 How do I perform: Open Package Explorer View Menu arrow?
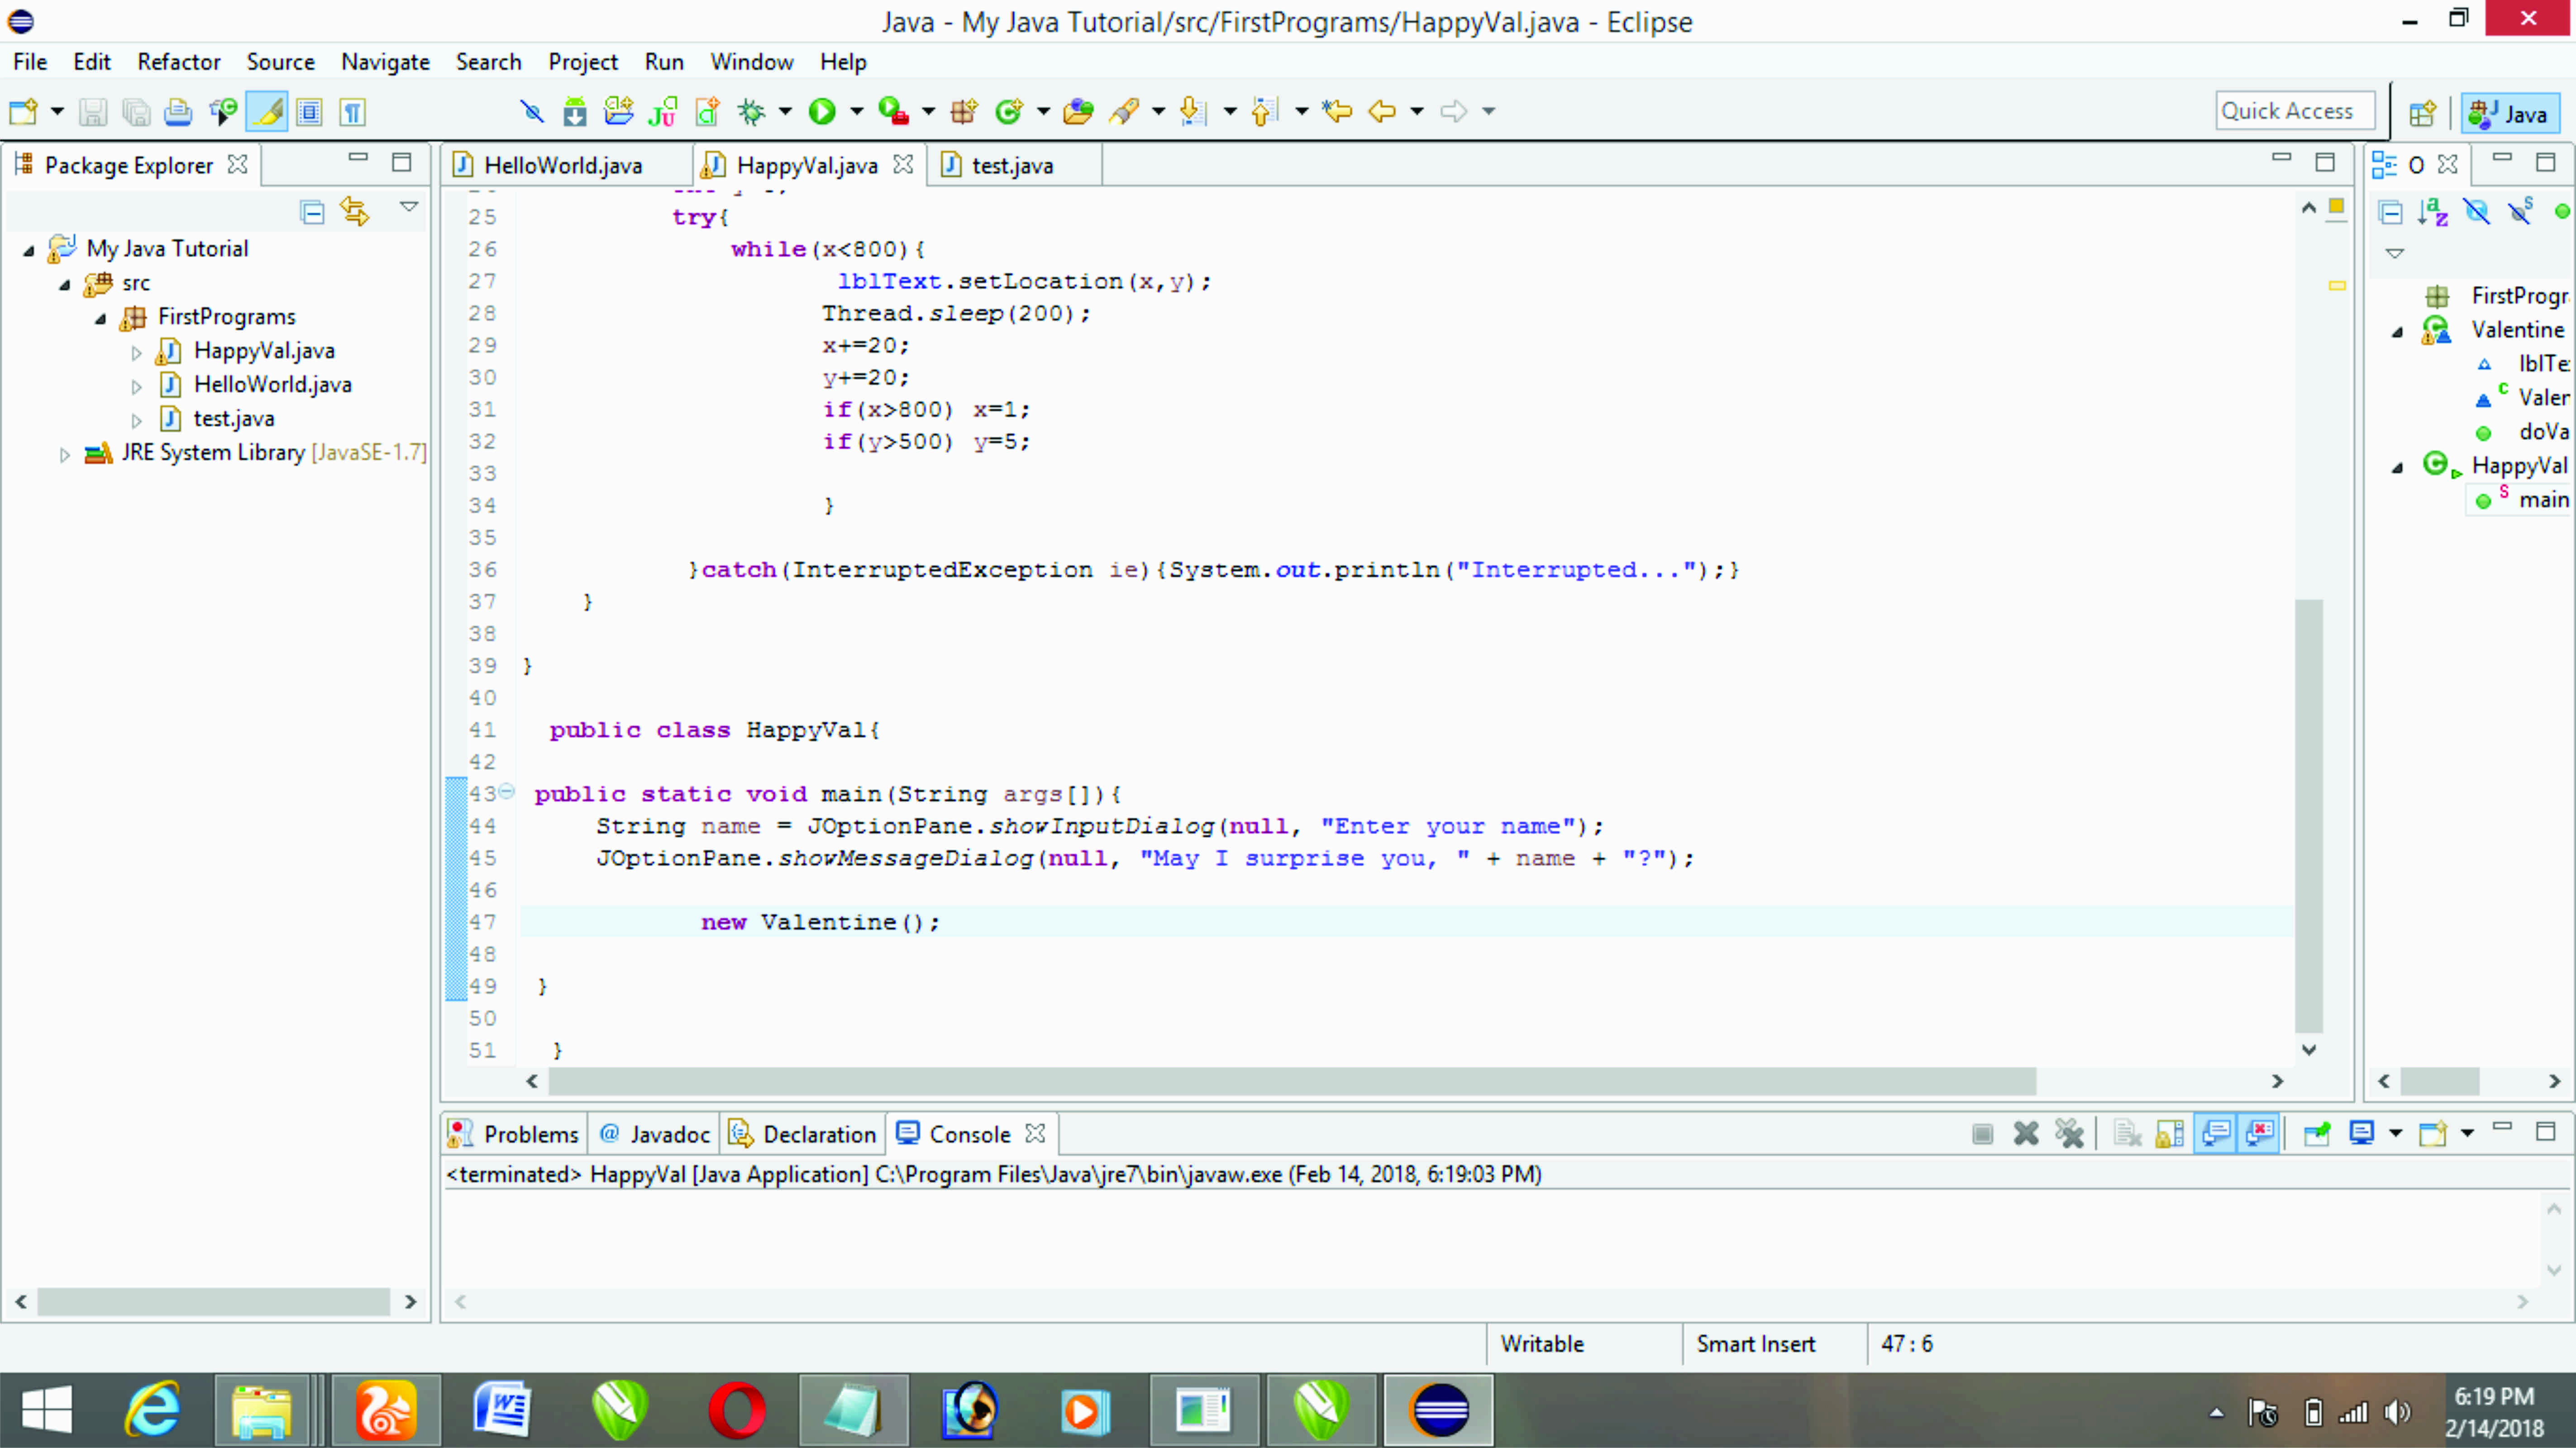409,207
